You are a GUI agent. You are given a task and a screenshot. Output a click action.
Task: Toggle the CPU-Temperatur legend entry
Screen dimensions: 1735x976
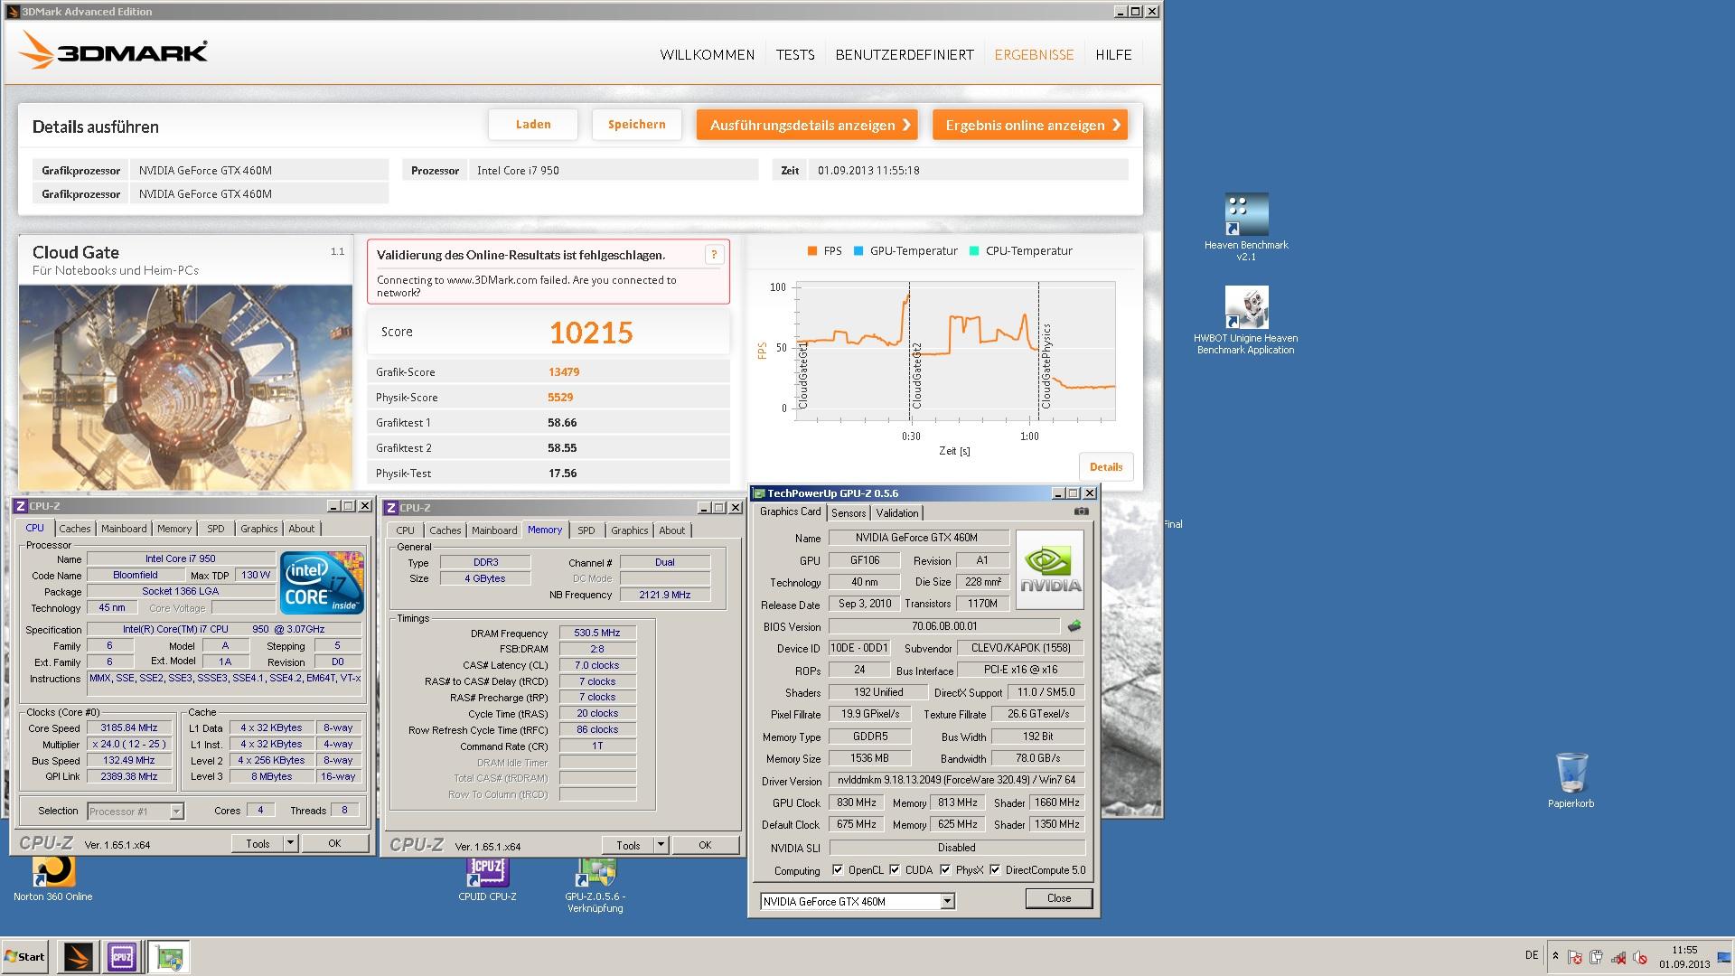(x=1021, y=251)
